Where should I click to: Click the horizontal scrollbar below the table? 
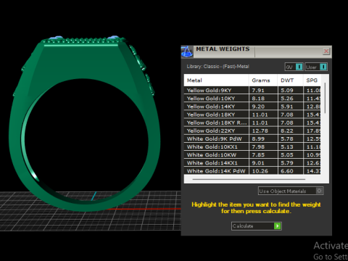click(x=249, y=179)
